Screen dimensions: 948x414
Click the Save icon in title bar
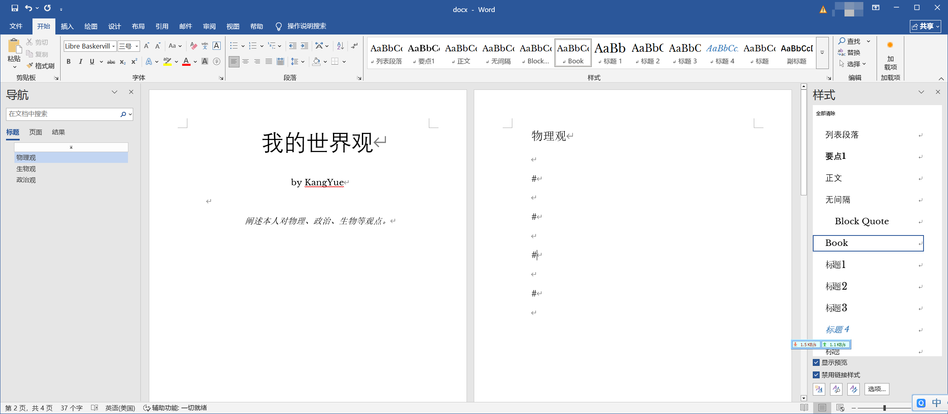14,8
